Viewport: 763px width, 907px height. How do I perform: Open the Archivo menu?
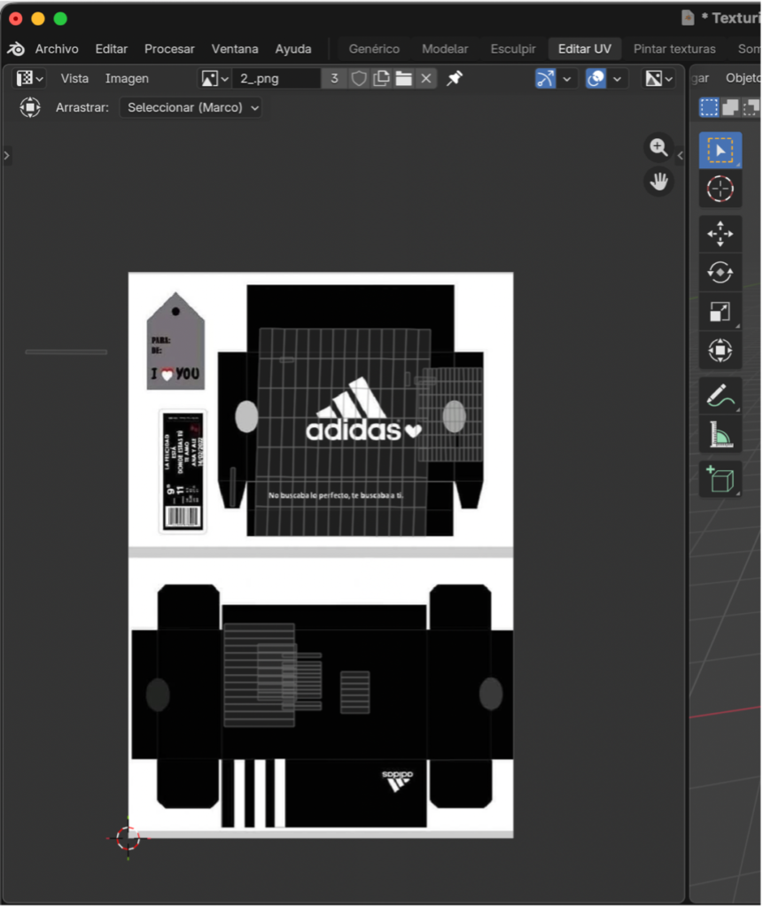[x=57, y=49]
